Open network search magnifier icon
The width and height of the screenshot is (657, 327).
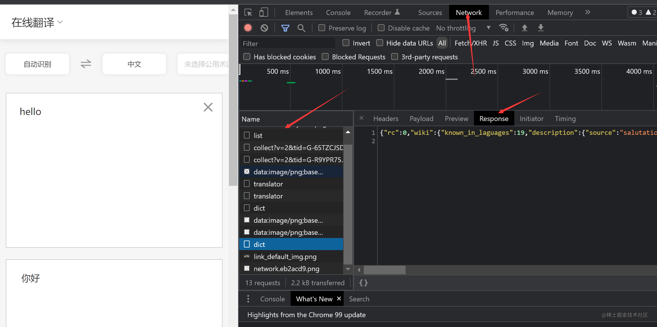[x=301, y=28]
